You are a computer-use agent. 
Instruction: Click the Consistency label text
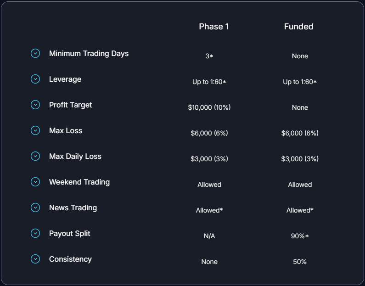pos(70,259)
